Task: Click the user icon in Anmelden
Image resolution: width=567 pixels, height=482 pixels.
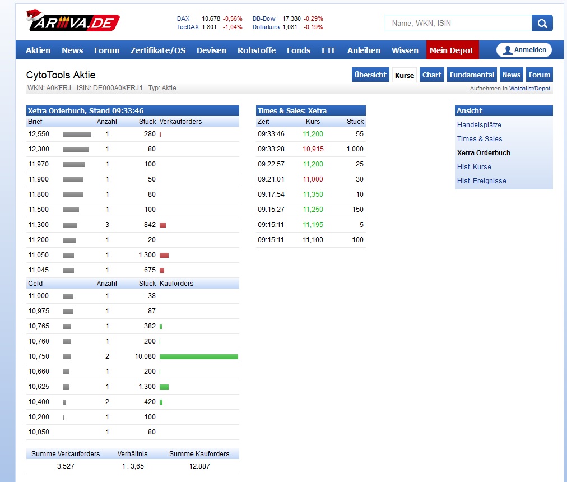Action: coord(508,50)
